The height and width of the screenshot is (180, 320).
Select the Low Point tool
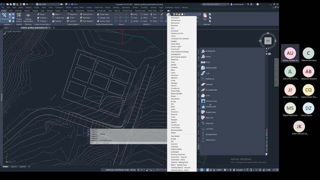[x=207, y=129]
